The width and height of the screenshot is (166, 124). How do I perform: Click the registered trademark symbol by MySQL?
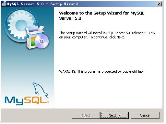point(48,102)
